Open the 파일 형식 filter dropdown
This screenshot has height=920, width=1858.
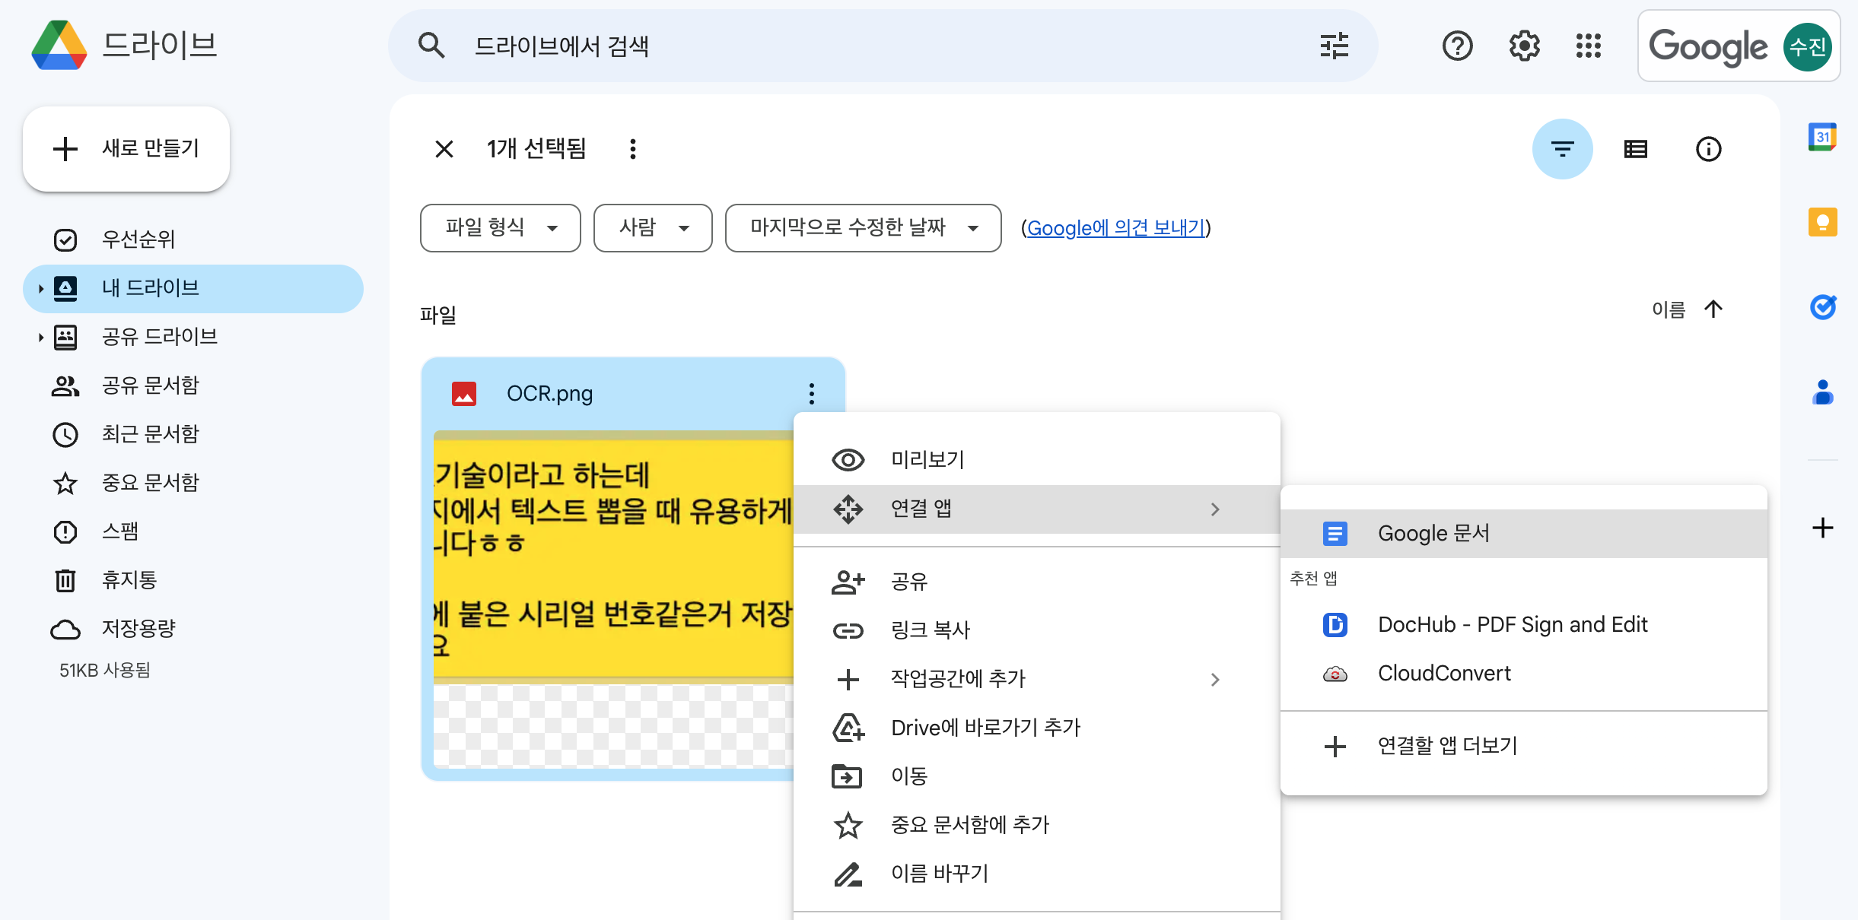tap(500, 227)
